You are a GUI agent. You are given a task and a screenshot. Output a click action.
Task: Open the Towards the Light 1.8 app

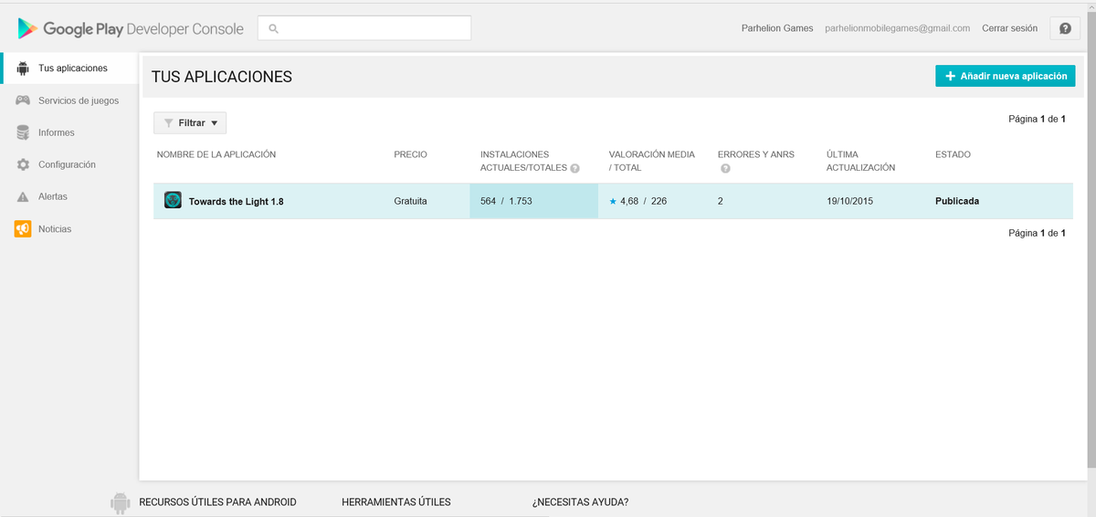[237, 201]
